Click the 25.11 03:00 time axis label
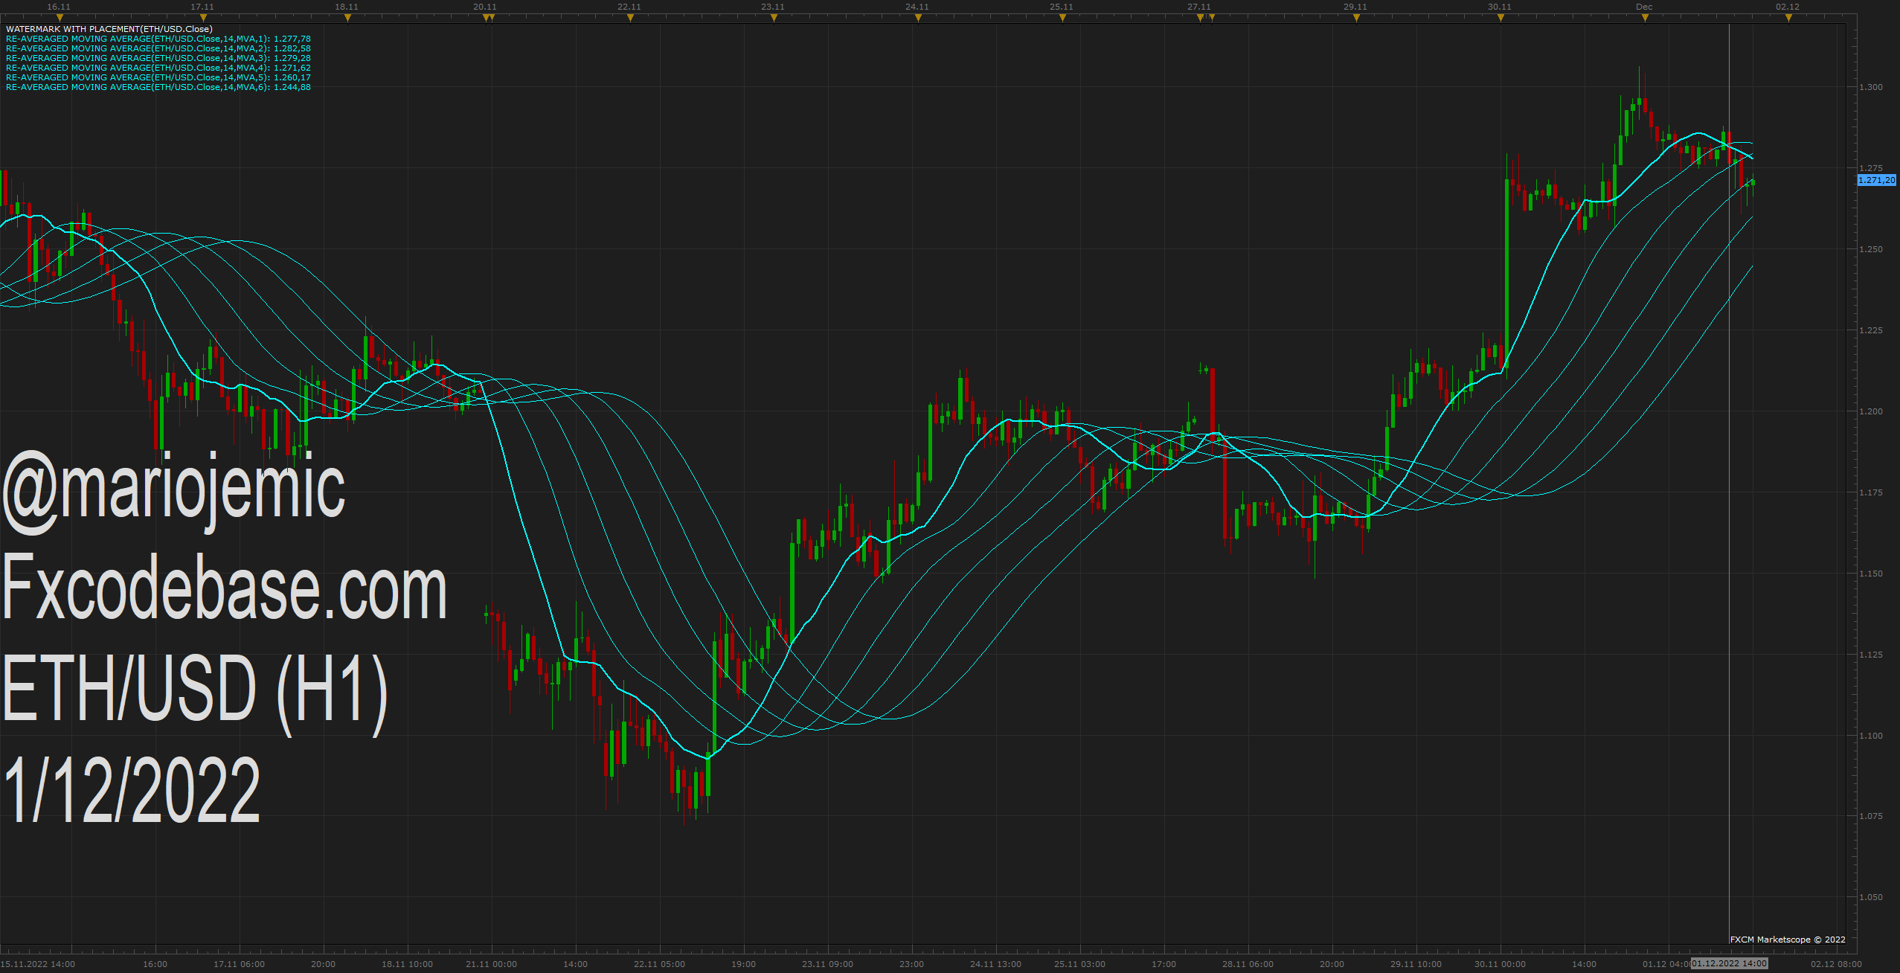Image resolution: width=1900 pixels, height=973 pixels. pyautogui.click(x=1079, y=964)
